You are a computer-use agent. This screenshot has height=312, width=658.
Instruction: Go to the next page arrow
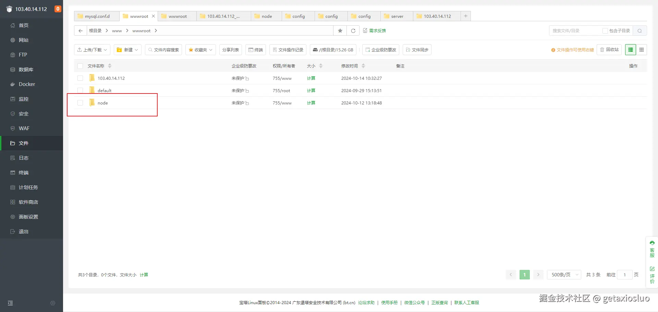pos(538,275)
